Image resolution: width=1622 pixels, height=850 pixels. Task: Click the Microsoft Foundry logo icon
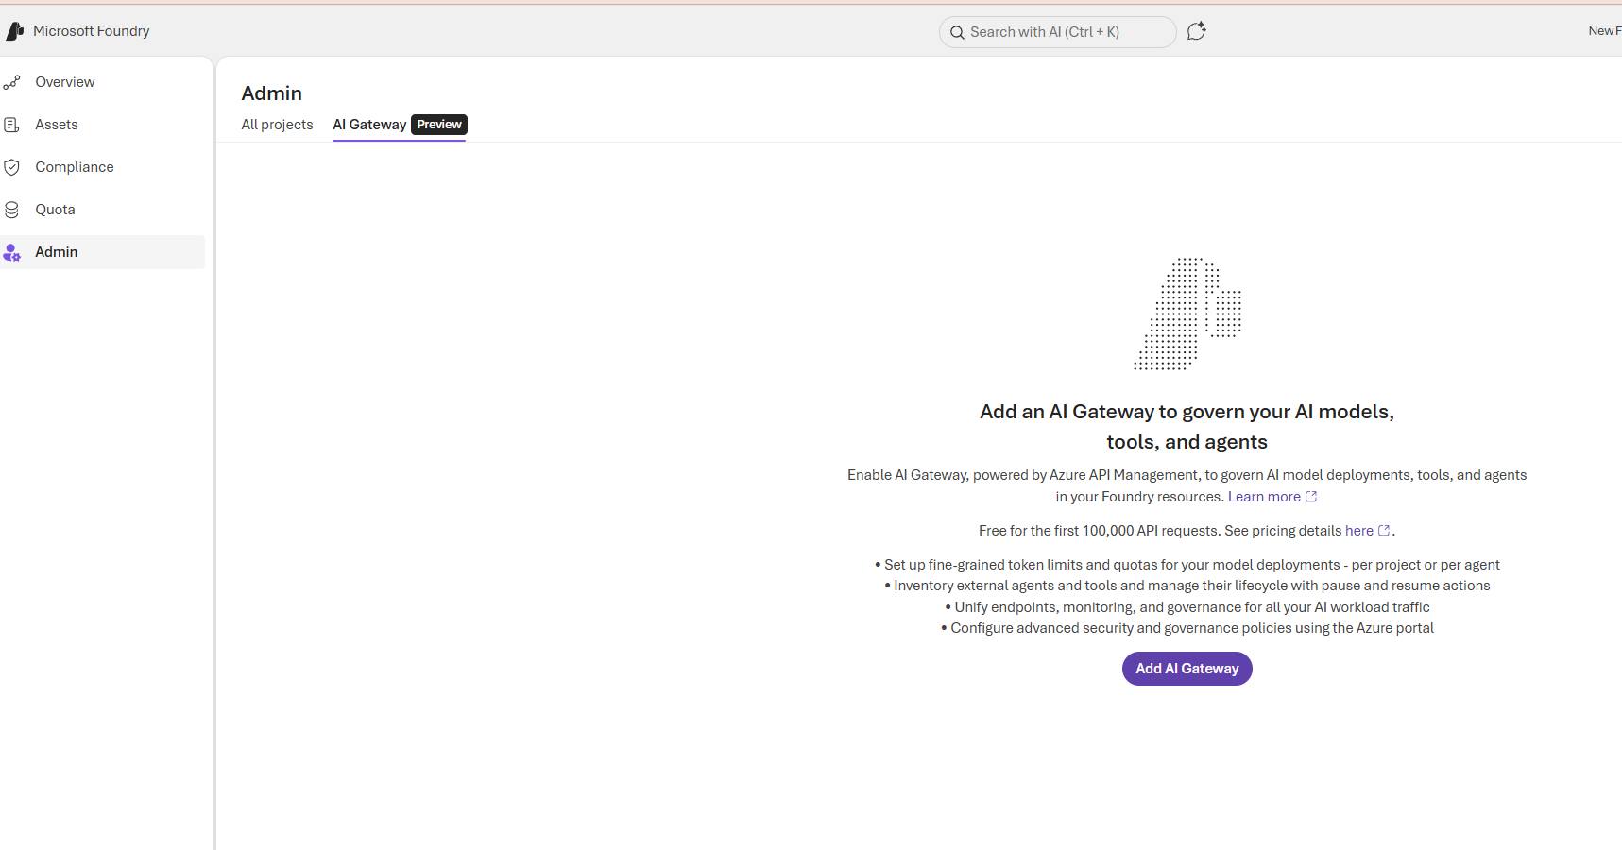15,31
